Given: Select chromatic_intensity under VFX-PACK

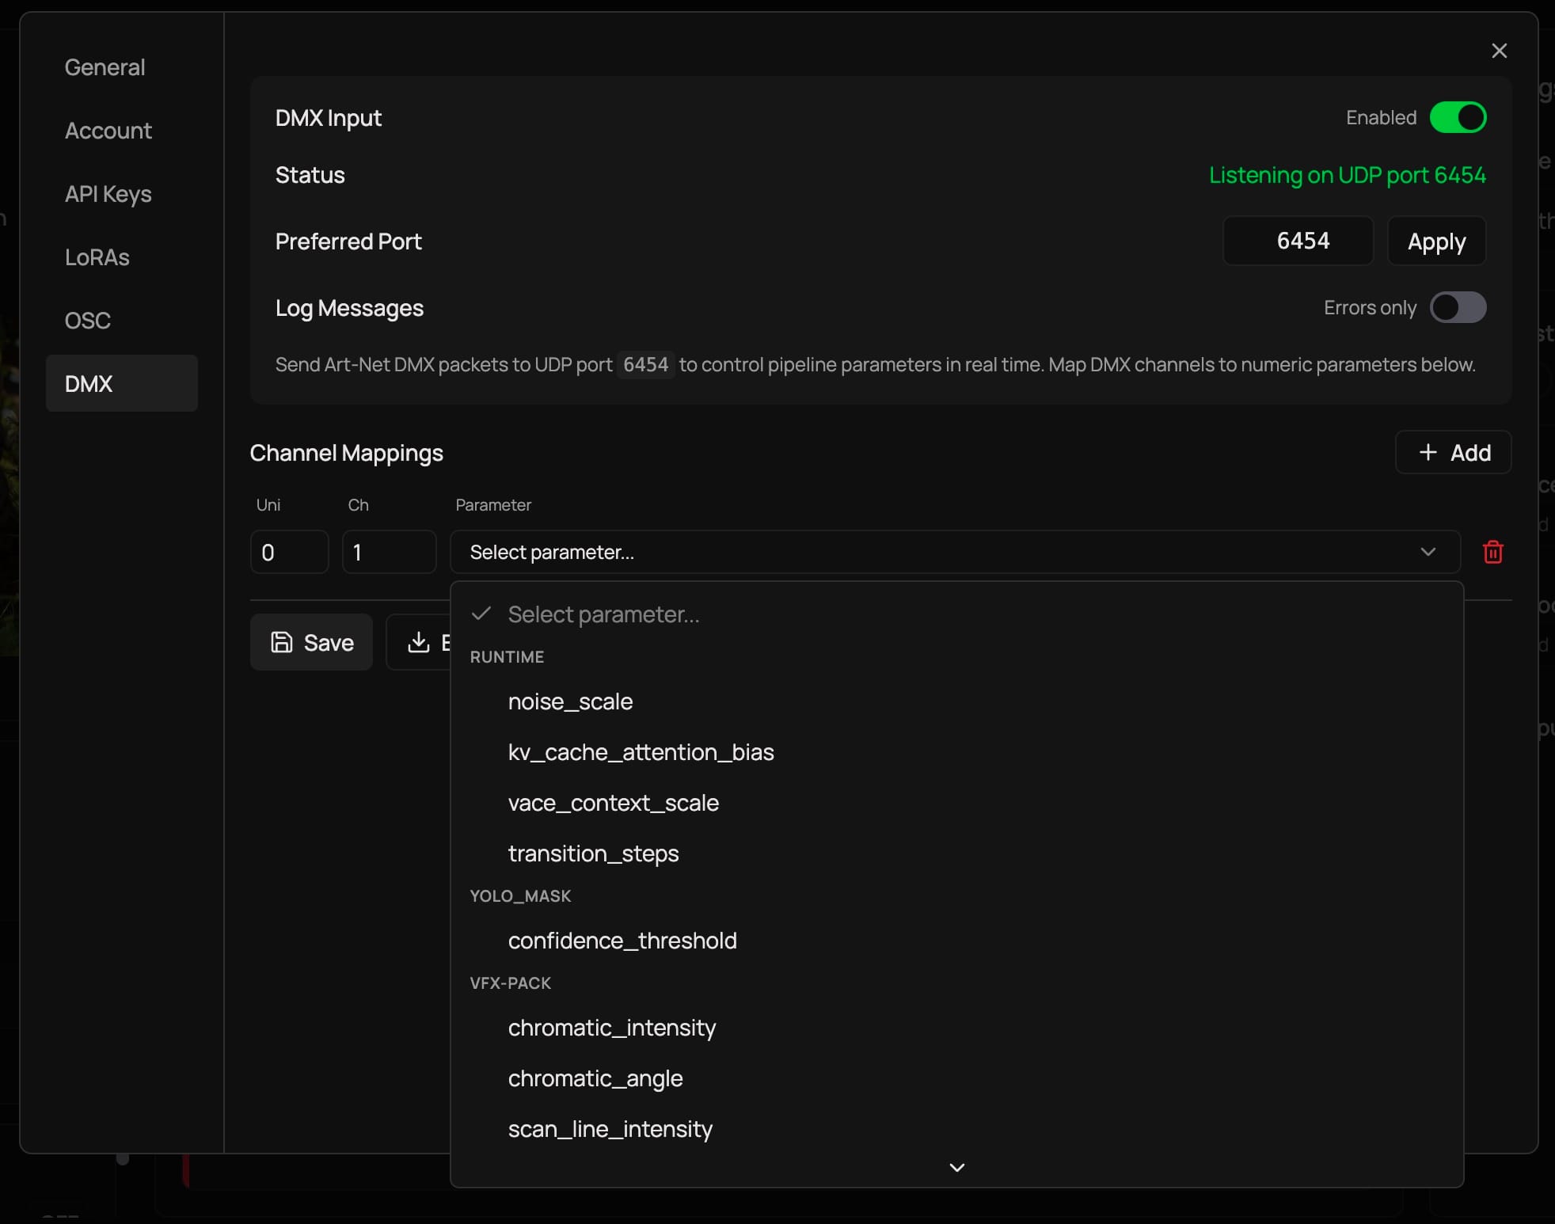Looking at the screenshot, I should coord(611,1028).
